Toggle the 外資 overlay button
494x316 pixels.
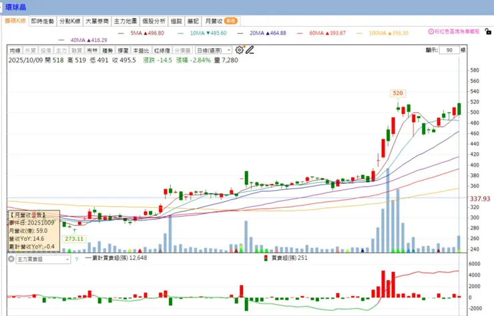[x=30, y=51]
